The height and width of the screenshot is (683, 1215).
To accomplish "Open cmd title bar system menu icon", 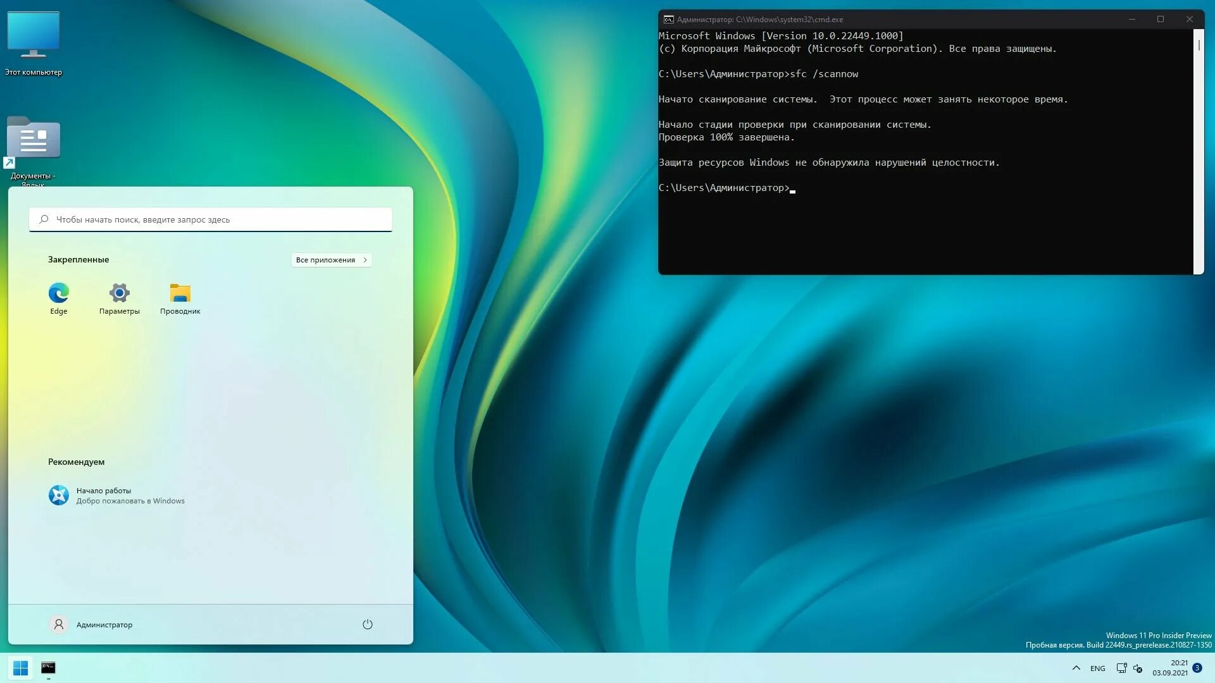I will pyautogui.click(x=668, y=20).
